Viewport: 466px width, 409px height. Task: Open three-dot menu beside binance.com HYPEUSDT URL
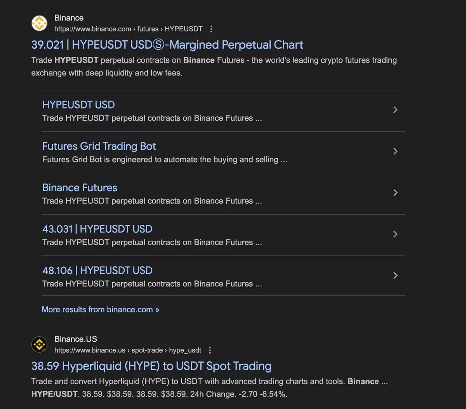[x=211, y=29]
